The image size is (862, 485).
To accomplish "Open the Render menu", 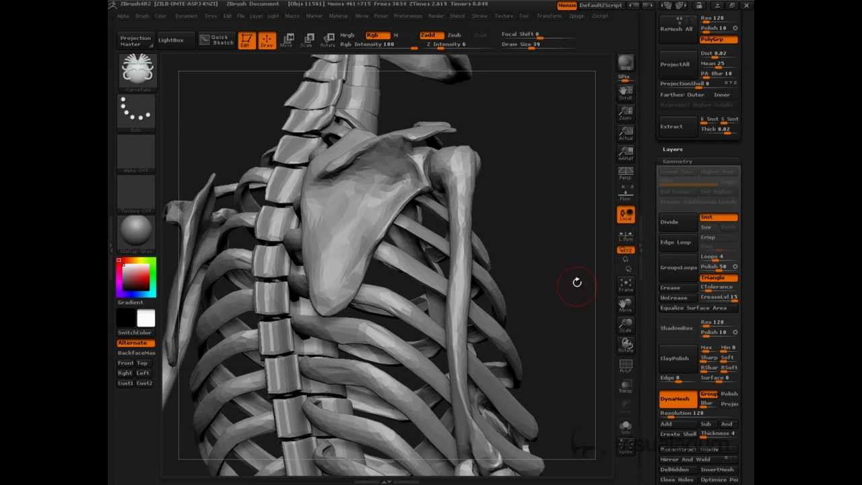I will [436, 16].
